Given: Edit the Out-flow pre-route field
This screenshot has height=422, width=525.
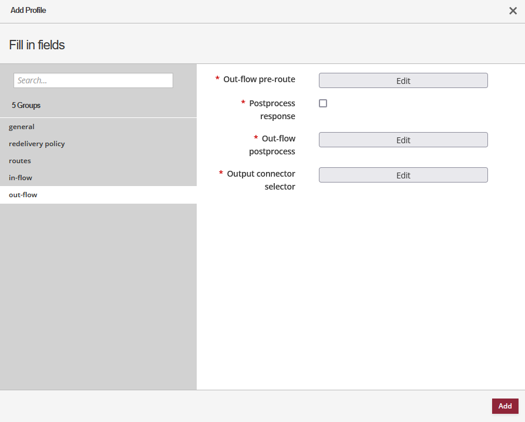Looking at the screenshot, I should point(403,80).
